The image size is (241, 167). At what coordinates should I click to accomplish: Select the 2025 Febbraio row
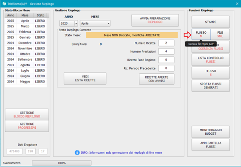pos(25,32)
